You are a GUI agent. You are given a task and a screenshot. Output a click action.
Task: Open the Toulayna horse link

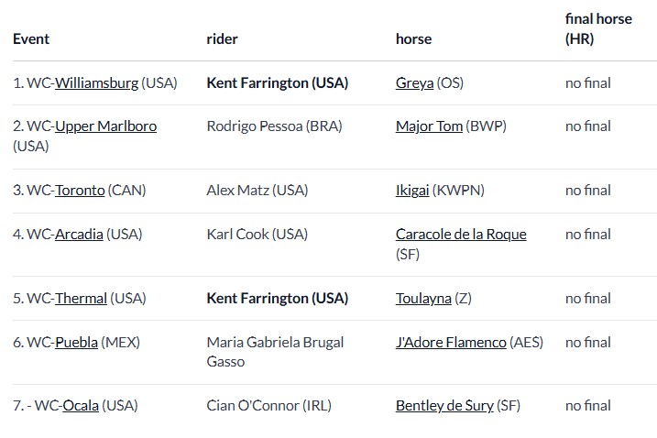[423, 298]
